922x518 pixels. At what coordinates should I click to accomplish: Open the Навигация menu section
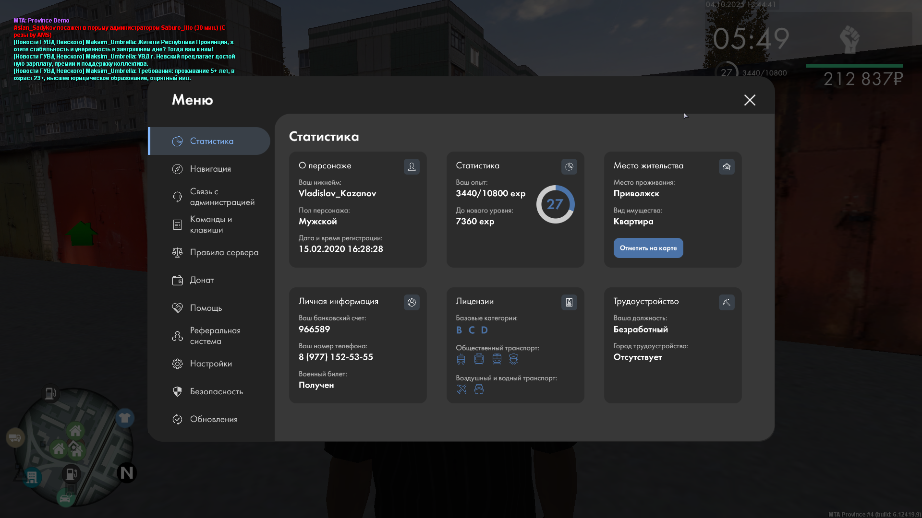point(210,169)
